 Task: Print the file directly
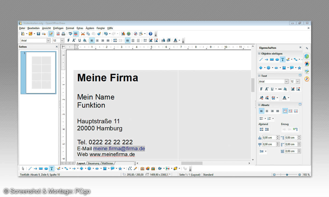[x=63, y=34]
